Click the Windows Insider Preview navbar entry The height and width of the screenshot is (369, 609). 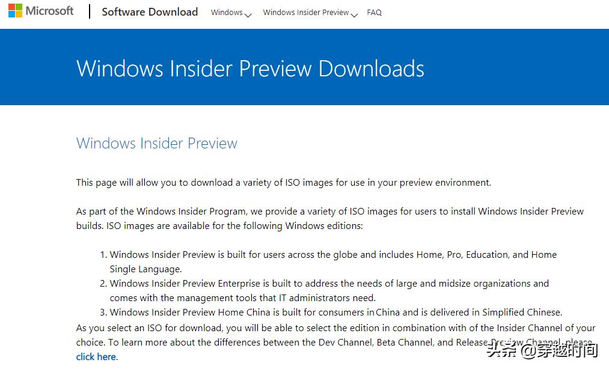coord(305,12)
